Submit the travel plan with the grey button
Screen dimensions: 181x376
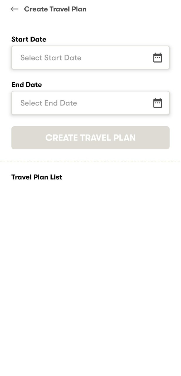(x=90, y=138)
